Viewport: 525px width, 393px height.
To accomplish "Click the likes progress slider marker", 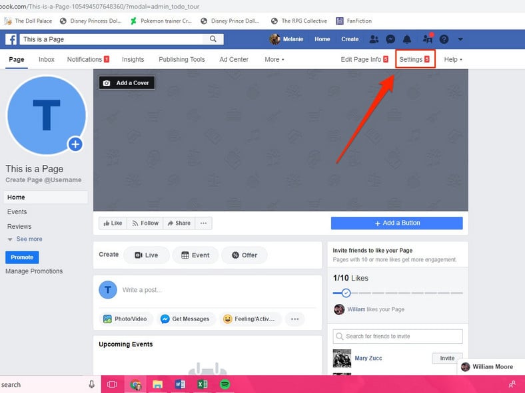I will coord(346,293).
